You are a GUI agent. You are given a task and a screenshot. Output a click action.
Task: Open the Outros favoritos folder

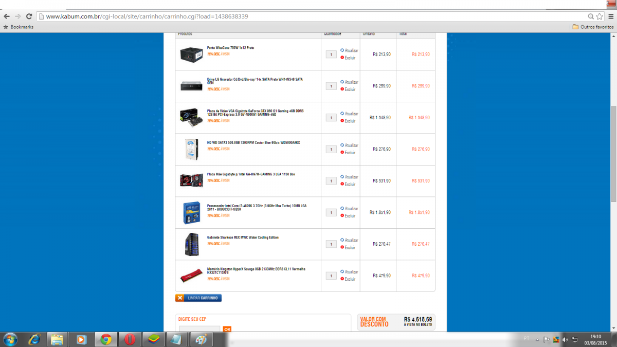593,27
